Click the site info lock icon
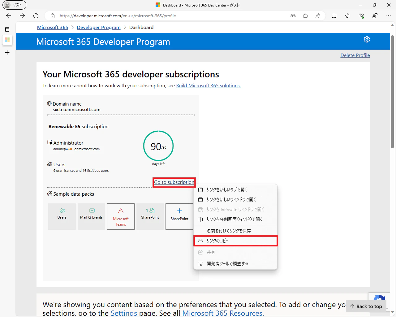 pyautogui.click(x=53, y=16)
